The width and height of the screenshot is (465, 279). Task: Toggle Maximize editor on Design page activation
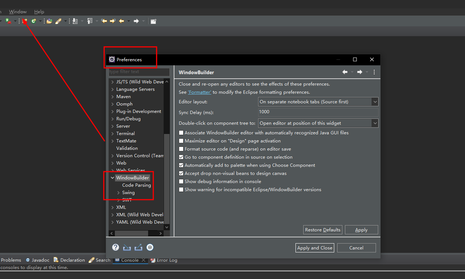click(181, 141)
